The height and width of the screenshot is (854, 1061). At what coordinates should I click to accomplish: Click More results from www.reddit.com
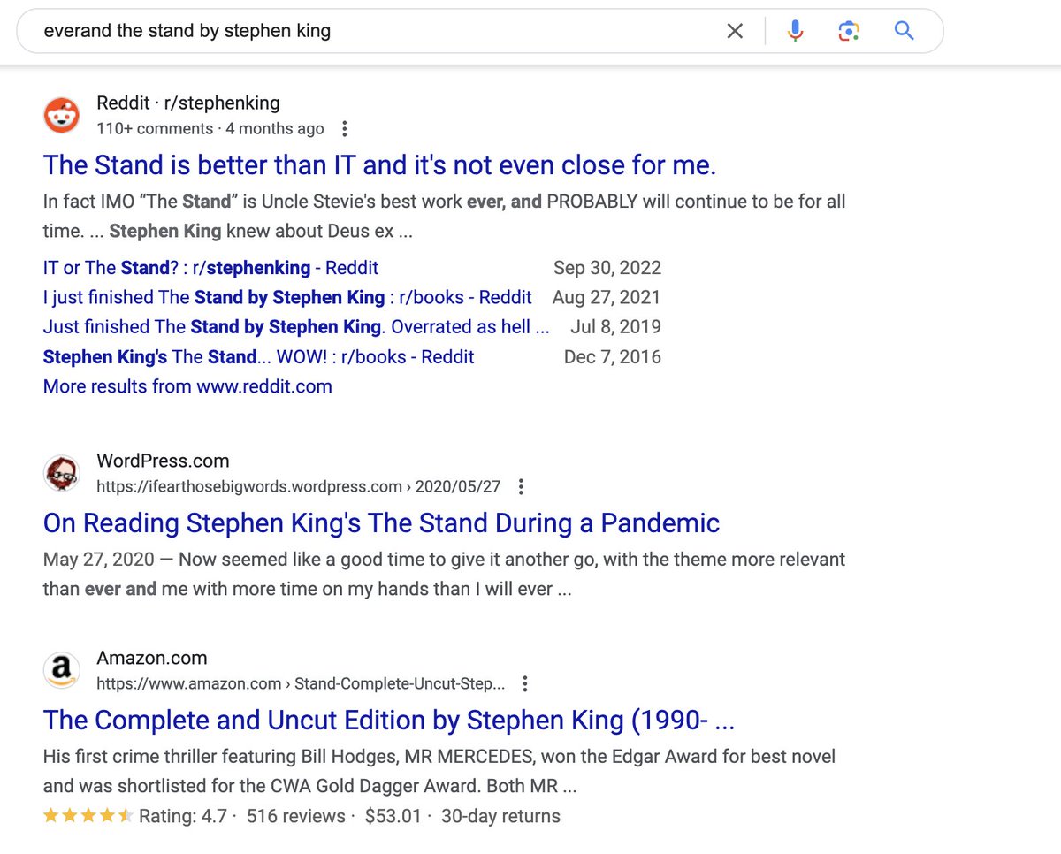(x=187, y=386)
